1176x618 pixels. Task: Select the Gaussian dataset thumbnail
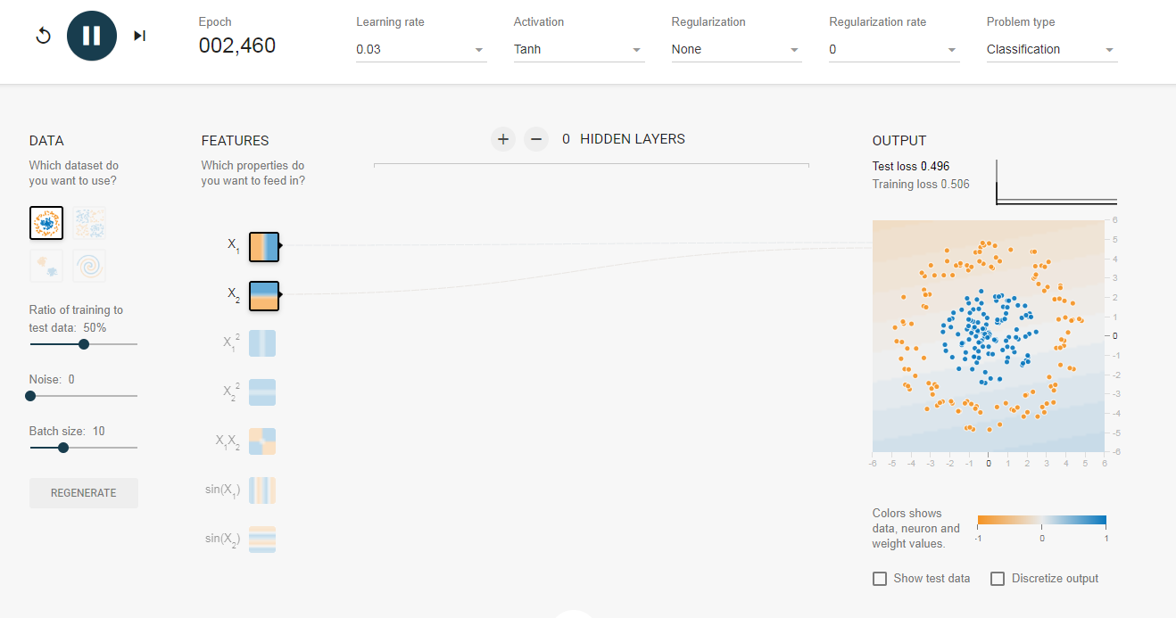tap(46, 266)
